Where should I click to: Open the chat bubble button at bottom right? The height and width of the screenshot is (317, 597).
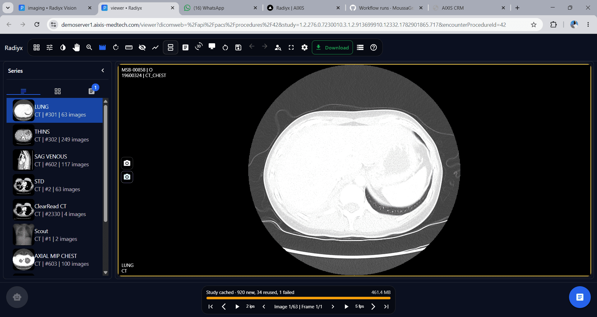coord(580,297)
